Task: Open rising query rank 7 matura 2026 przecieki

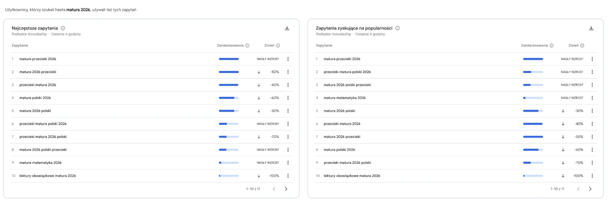Action: (343, 137)
